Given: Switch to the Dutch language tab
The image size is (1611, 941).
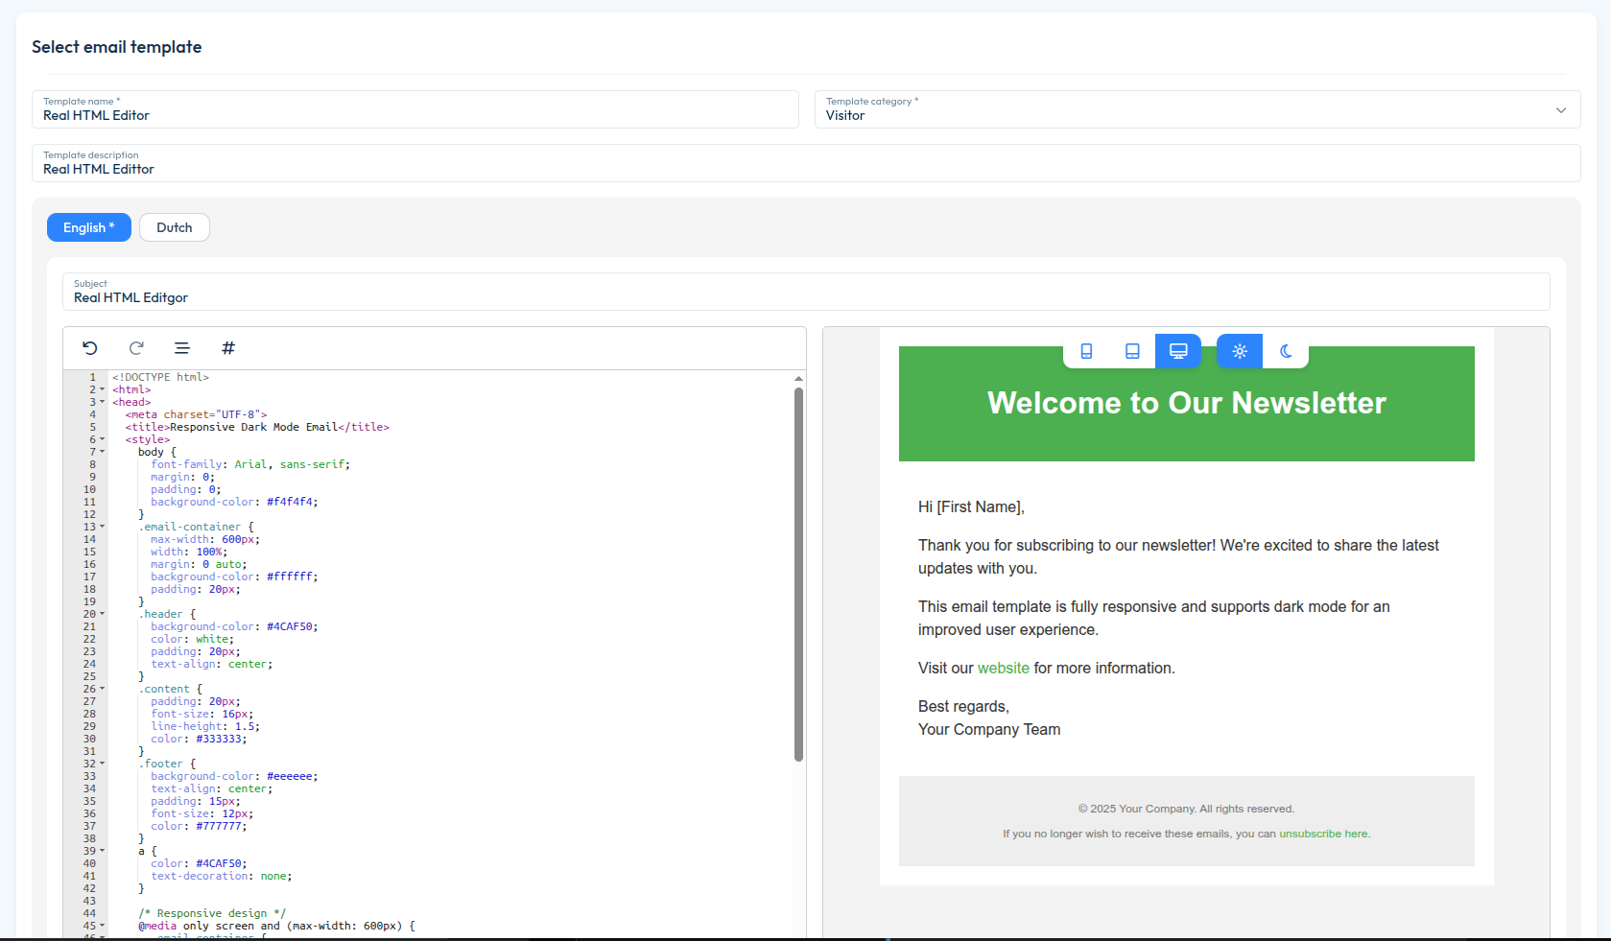Looking at the screenshot, I should coord(174,227).
